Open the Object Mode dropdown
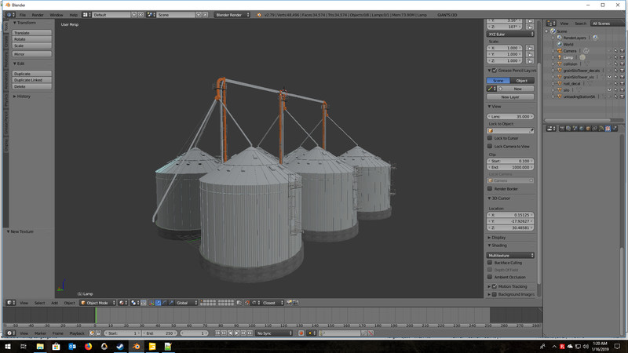The image size is (628, 353). 97,303
